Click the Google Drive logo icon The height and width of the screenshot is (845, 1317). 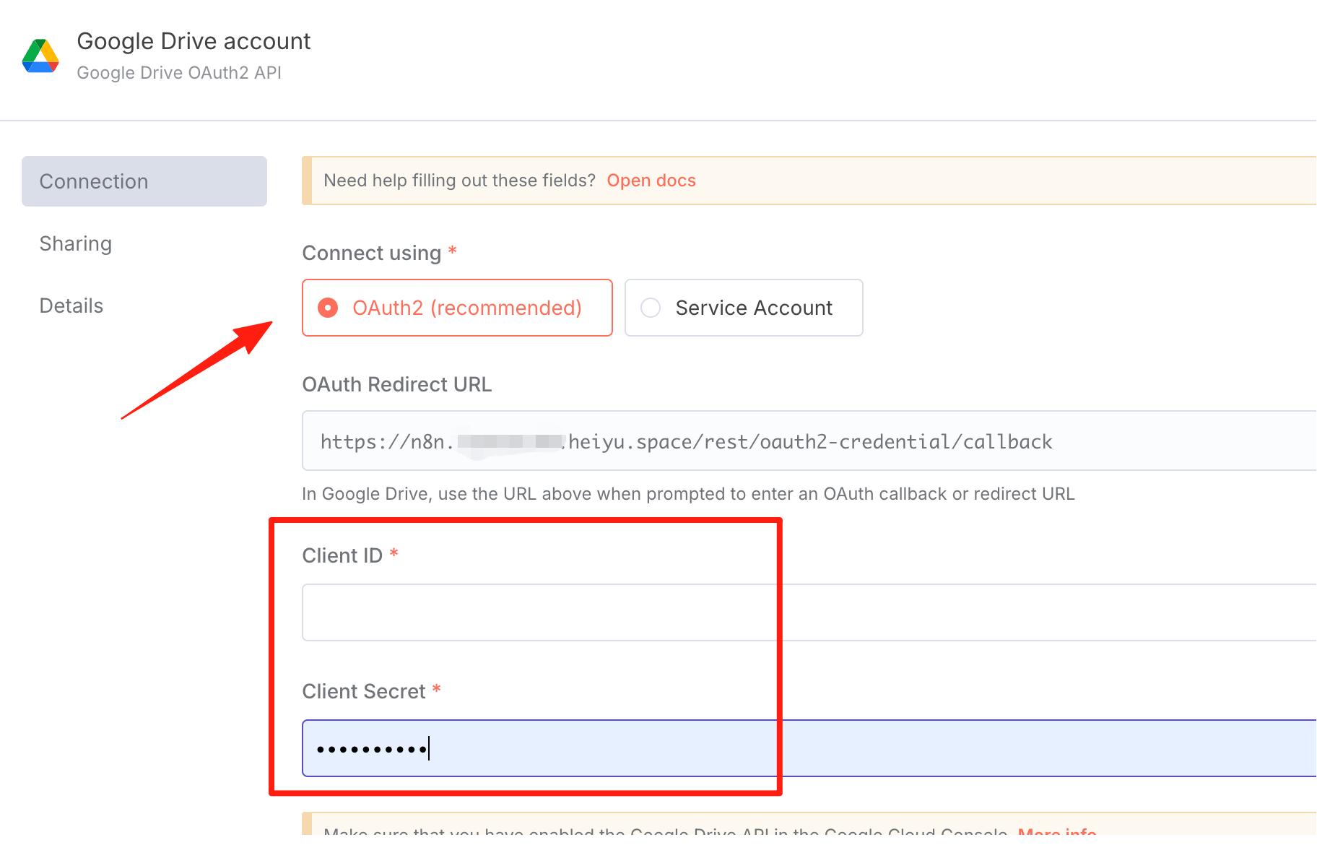[x=40, y=56]
